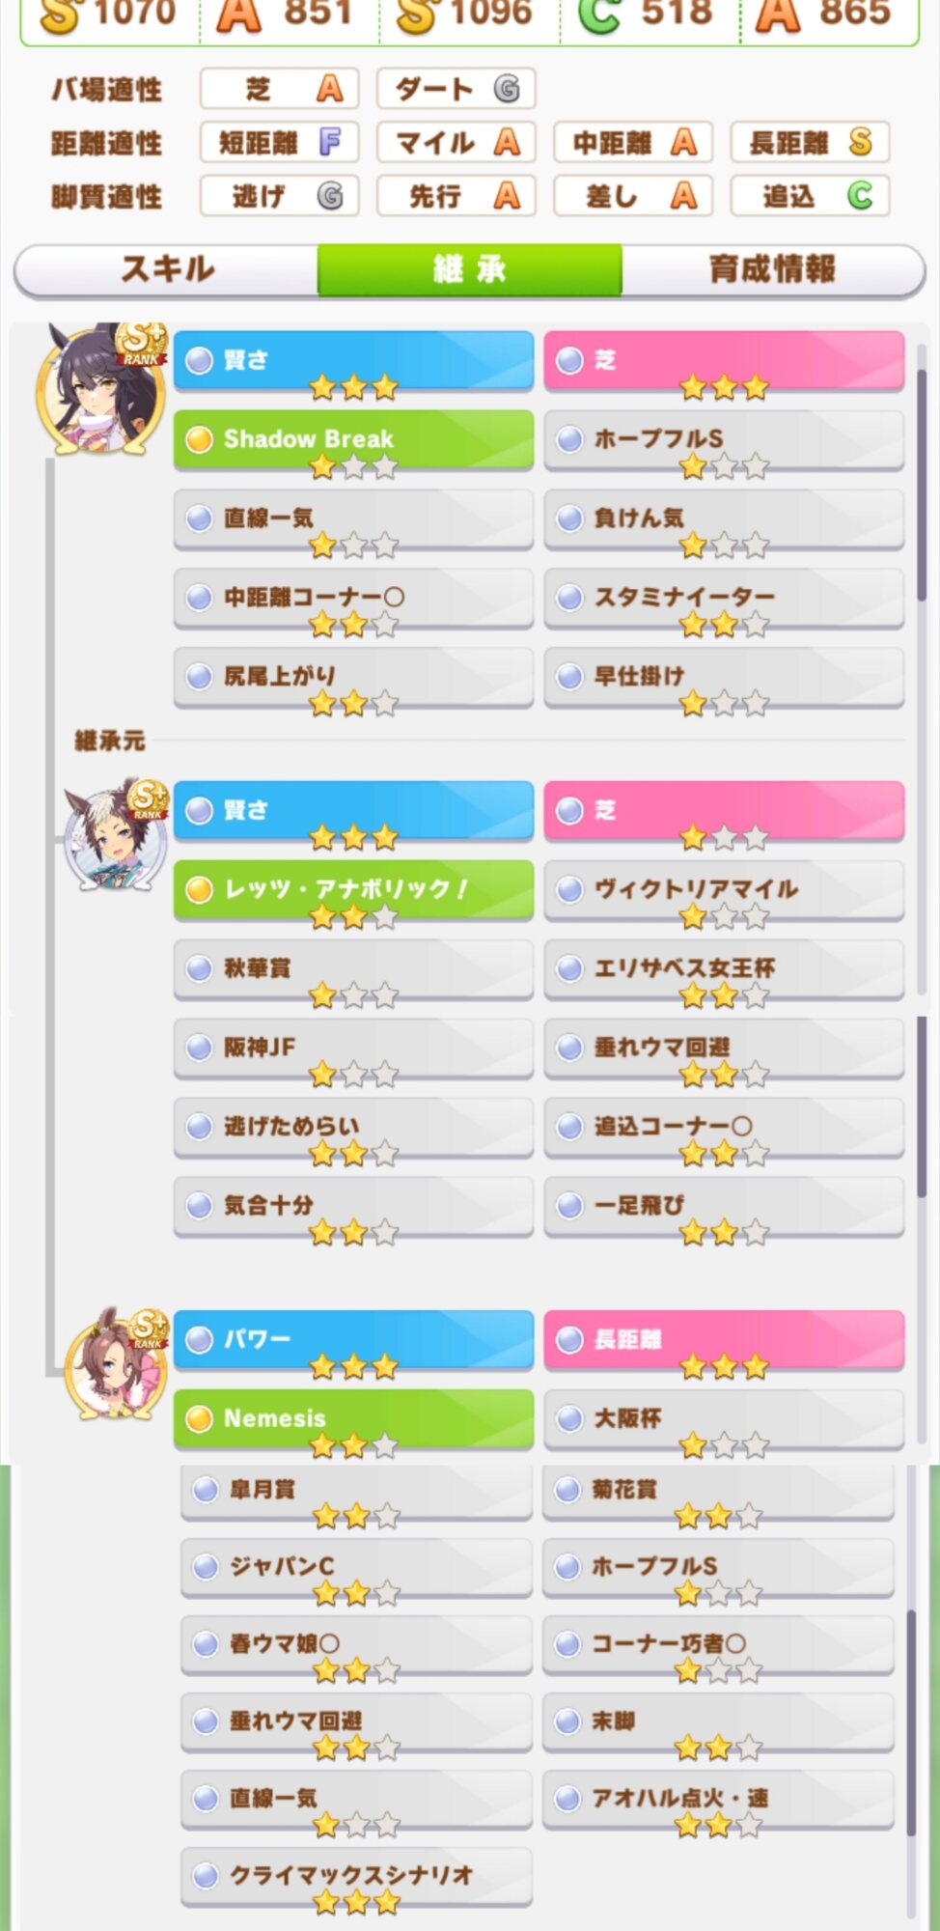Tap the second parent character portrait
The width and height of the screenshot is (940, 1931).
(x=116, y=836)
